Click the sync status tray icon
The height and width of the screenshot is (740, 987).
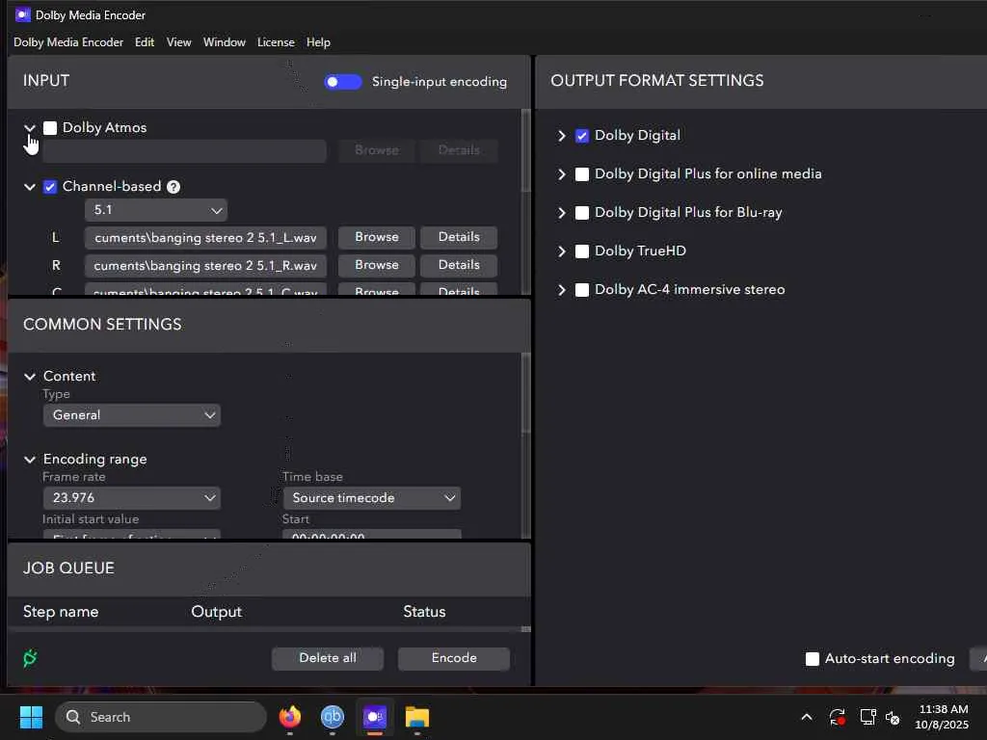(838, 717)
